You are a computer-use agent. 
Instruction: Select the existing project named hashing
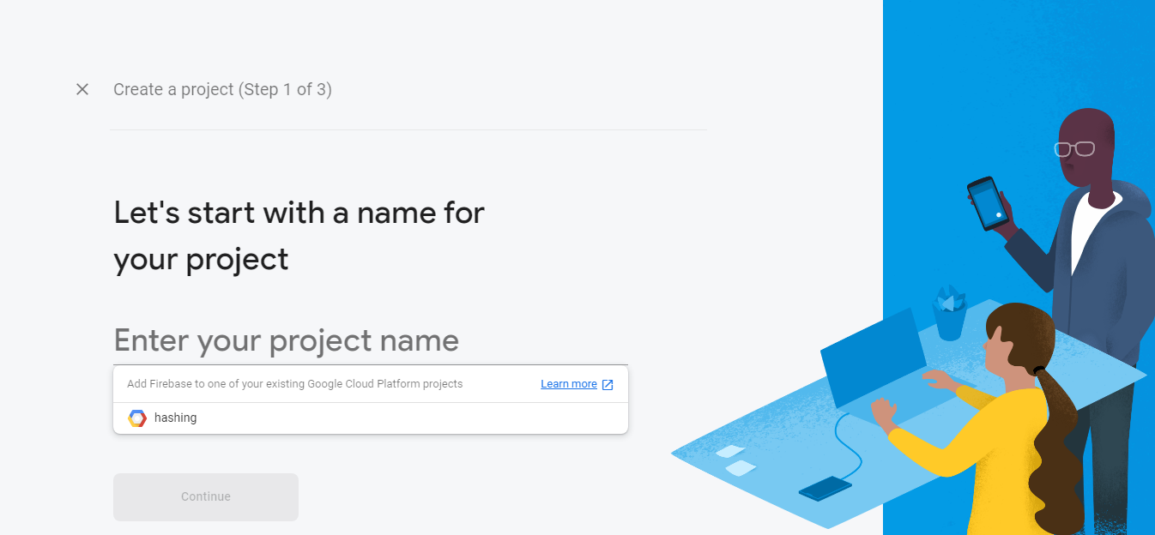coord(176,418)
